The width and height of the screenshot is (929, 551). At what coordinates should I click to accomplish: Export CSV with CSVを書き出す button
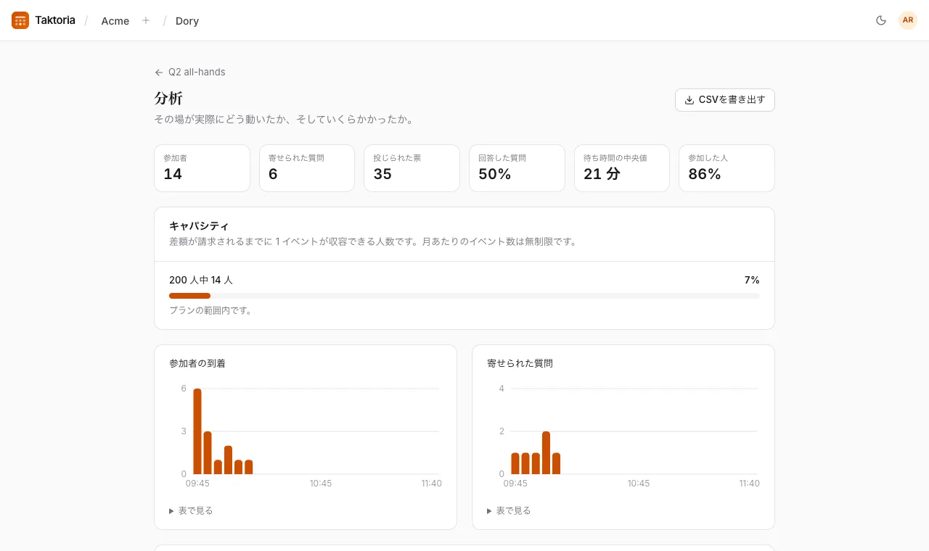click(725, 100)
